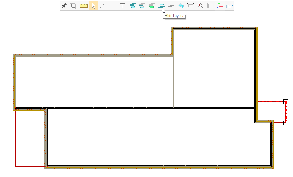Viewport: 293px width, 177px height.
Task: Click the export to window icon
Action: pos(230,6)
